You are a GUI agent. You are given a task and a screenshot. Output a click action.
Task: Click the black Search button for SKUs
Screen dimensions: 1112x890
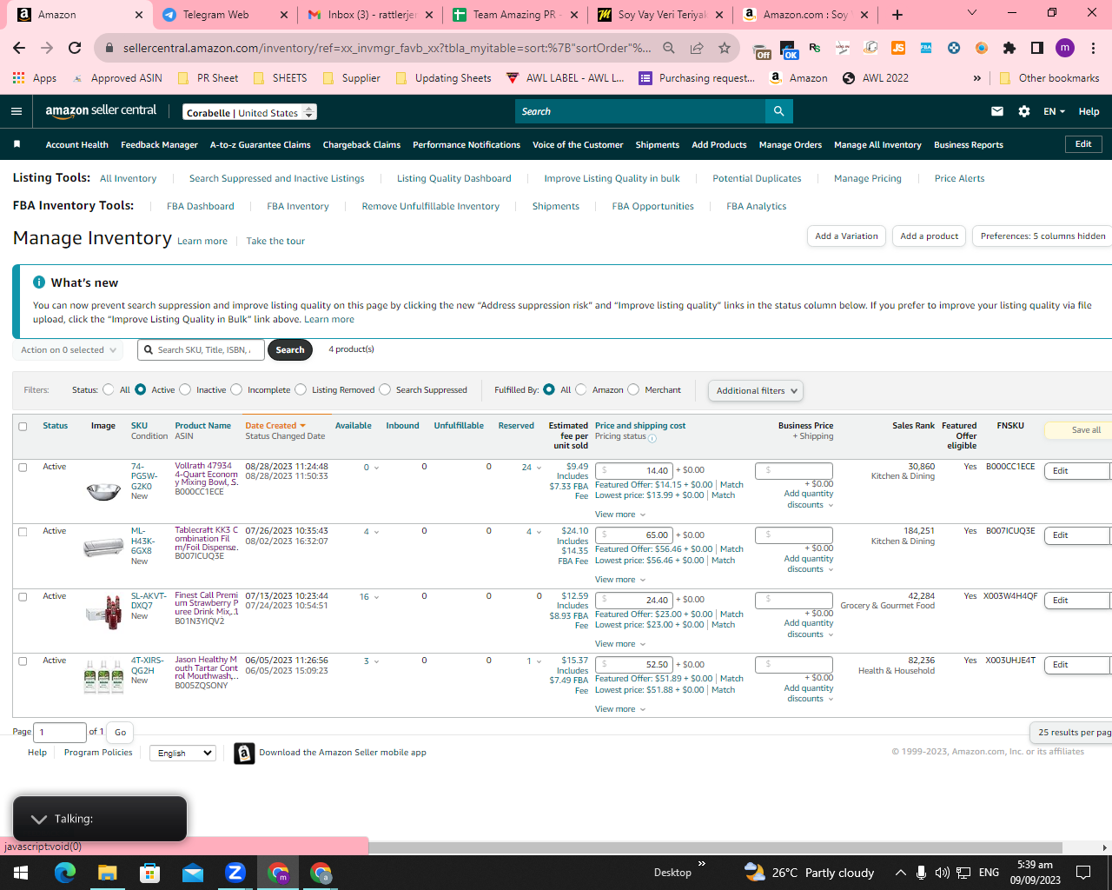290,350
